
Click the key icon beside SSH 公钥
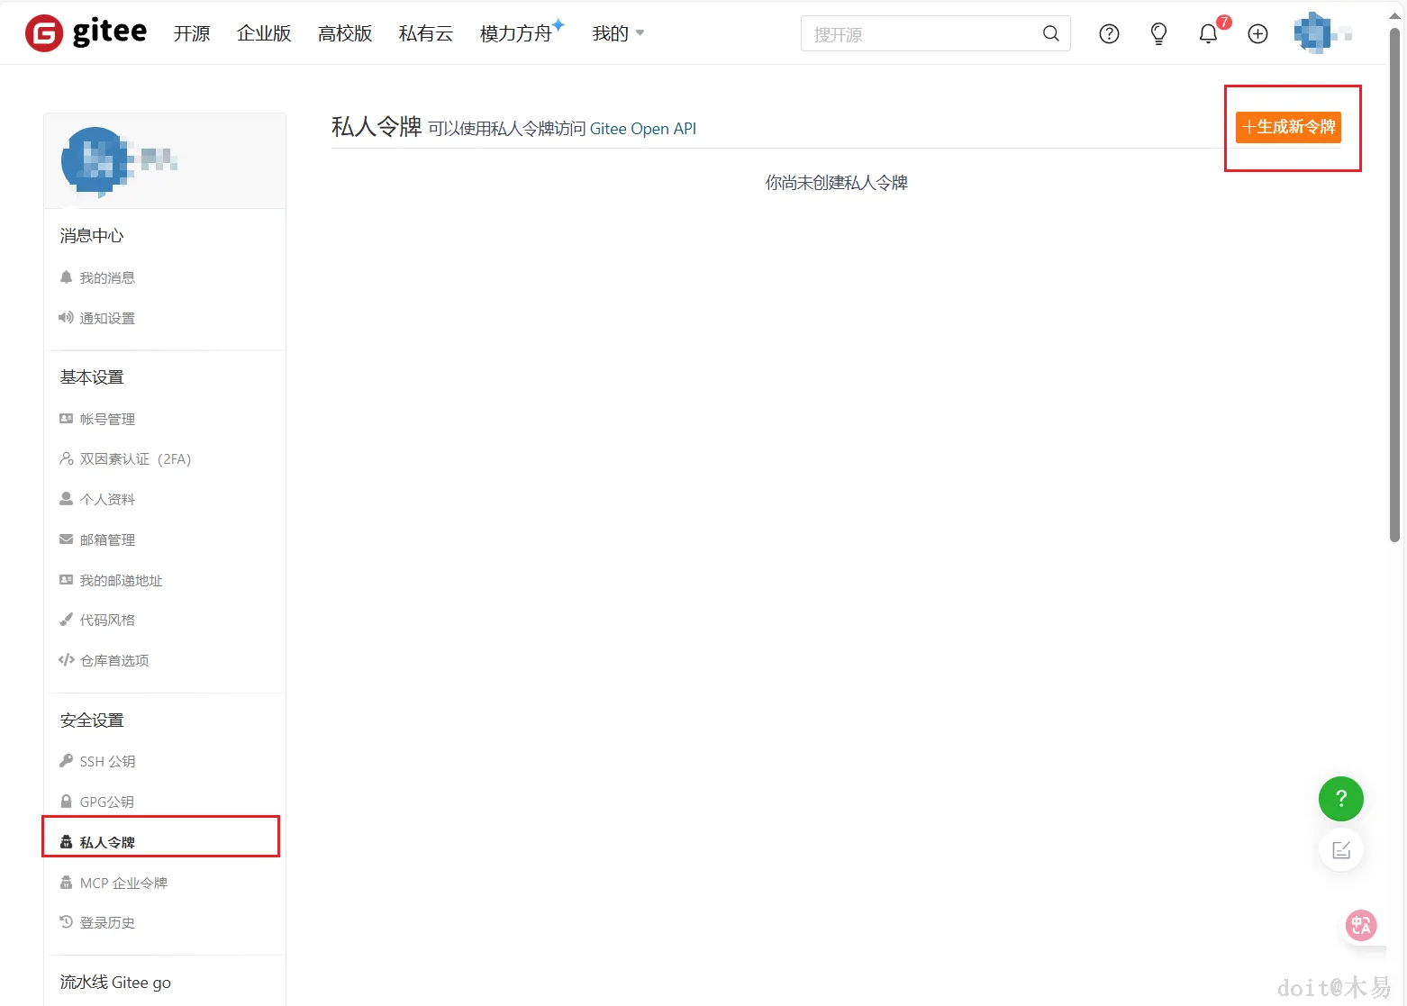(x=66, y=760)
